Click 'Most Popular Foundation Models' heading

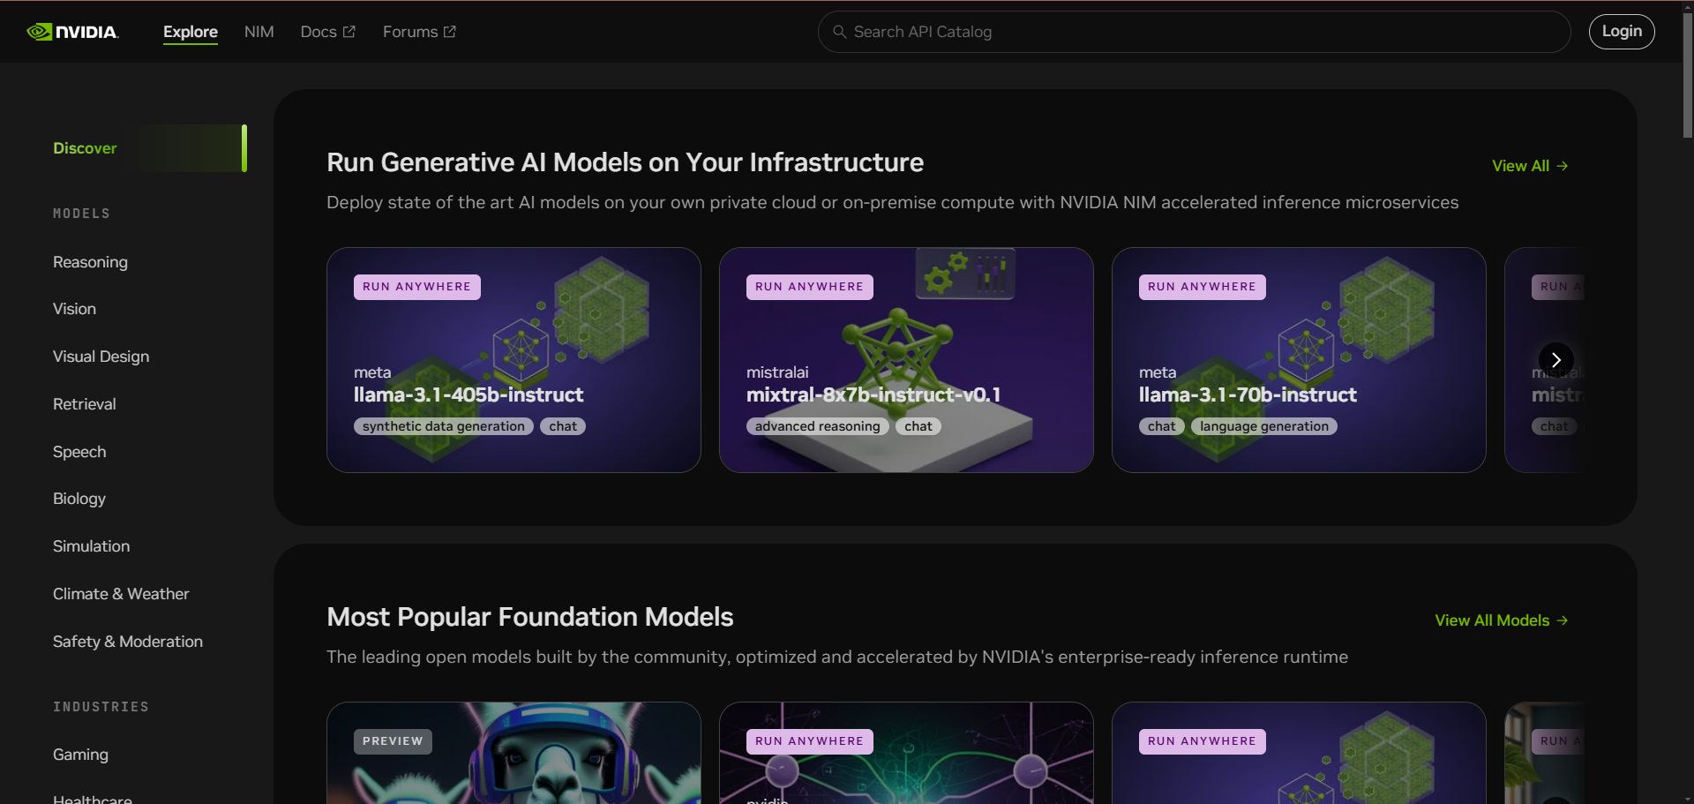pyautogui.click(x=530, y=617)
